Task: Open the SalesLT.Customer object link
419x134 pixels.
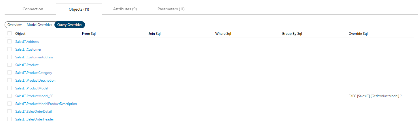Action: tap(28, 49)
